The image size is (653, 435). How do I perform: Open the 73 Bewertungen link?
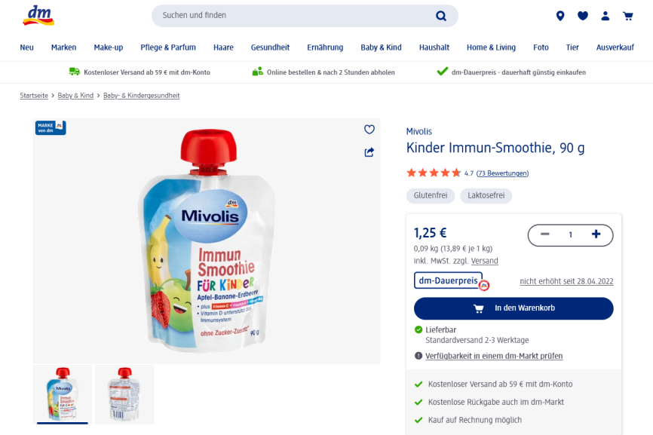pyautogui.click(x=502, y=173)
